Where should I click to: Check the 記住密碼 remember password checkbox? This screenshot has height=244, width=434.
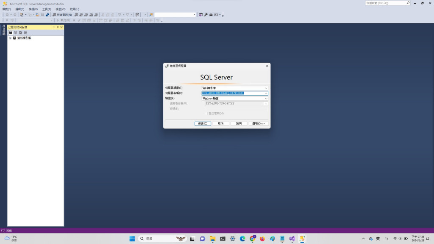coord(206,114)
